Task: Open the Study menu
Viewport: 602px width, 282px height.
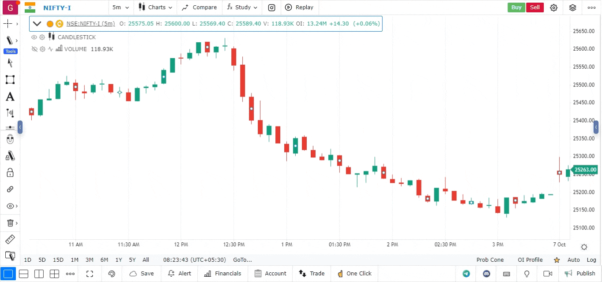Action: 242,7
